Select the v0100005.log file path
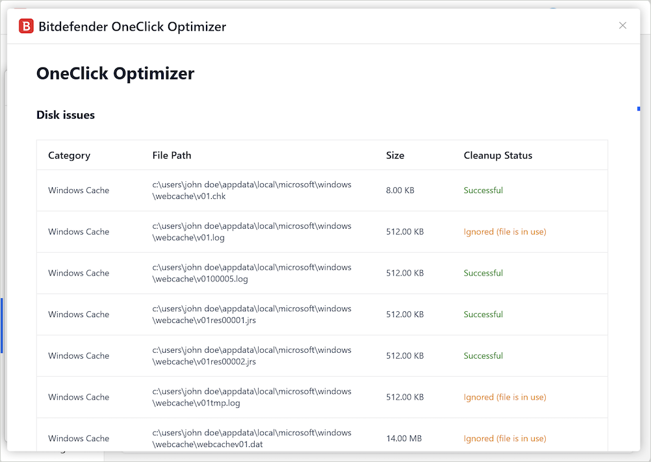 tap(251, 273)
